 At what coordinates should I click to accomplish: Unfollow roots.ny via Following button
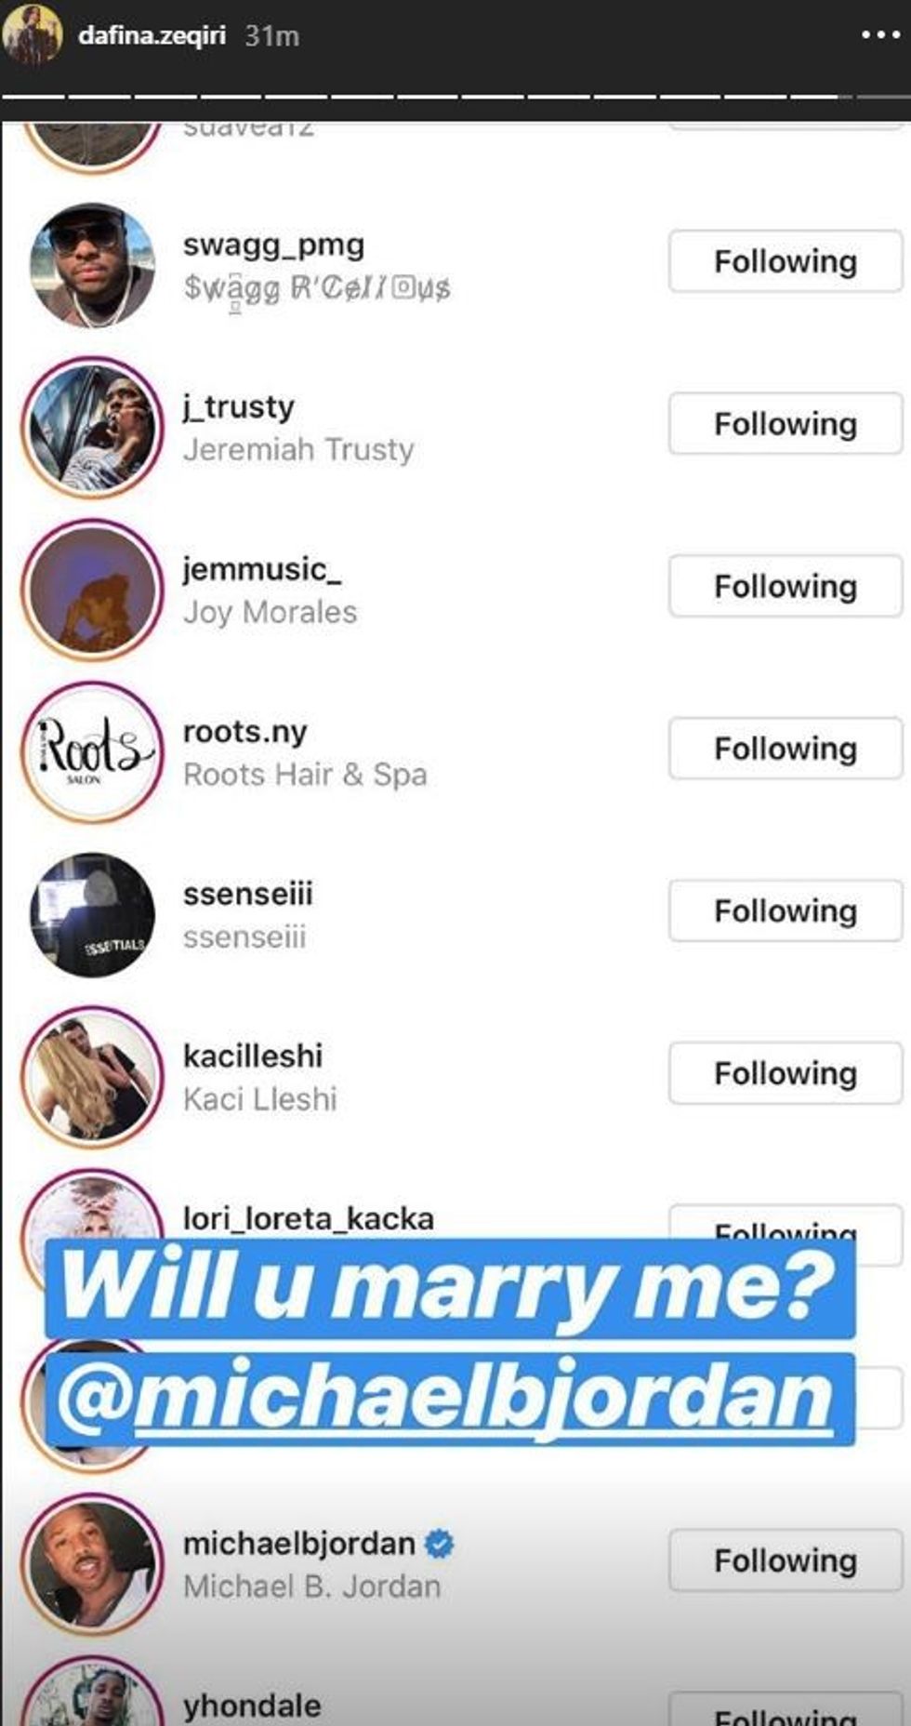786,749
